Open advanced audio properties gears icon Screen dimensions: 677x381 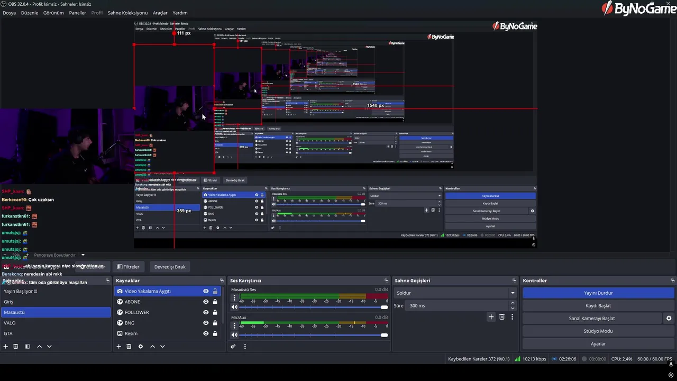click(233, 347)
